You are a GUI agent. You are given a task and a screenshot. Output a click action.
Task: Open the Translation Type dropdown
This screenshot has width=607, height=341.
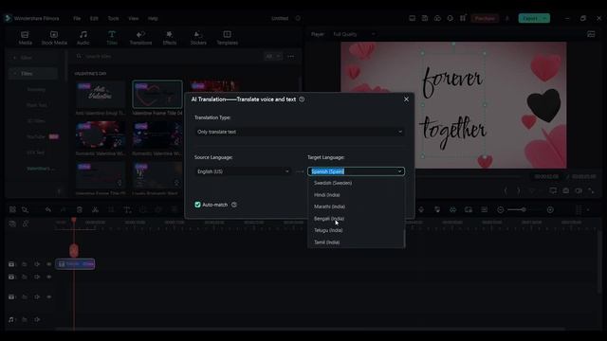coord(300,132)
